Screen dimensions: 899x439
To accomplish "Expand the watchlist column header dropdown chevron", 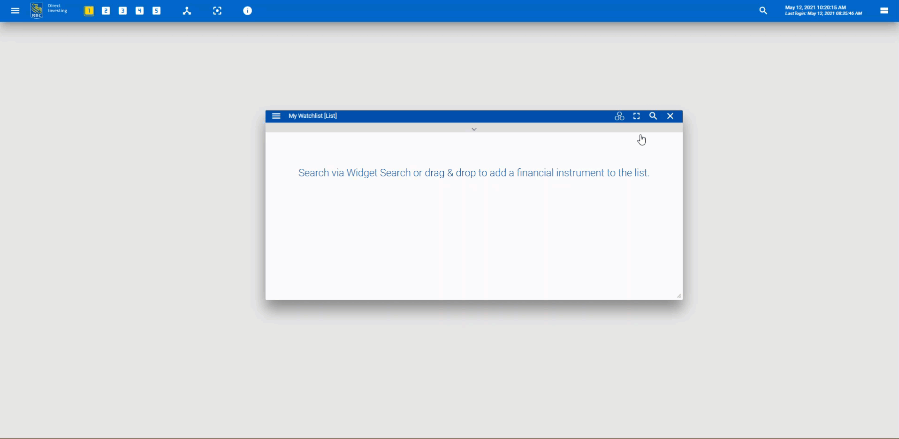I will point(474,129).
